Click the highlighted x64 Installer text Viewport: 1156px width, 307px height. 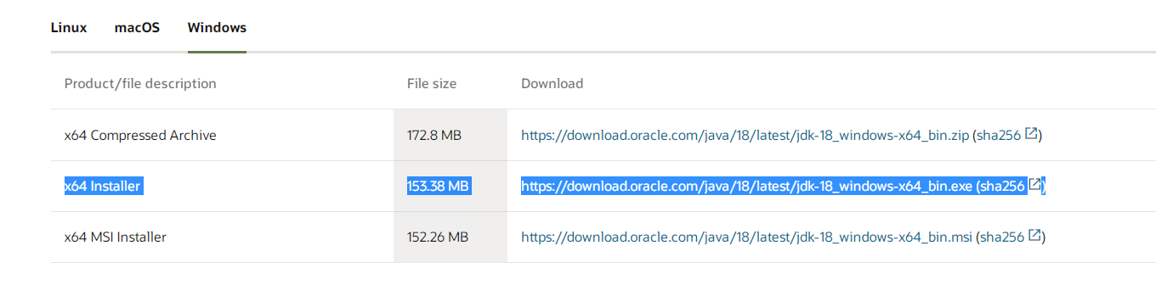[103, 186]
